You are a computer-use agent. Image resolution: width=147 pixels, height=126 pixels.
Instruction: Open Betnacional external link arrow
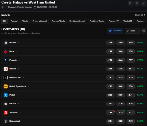point(22,121)
